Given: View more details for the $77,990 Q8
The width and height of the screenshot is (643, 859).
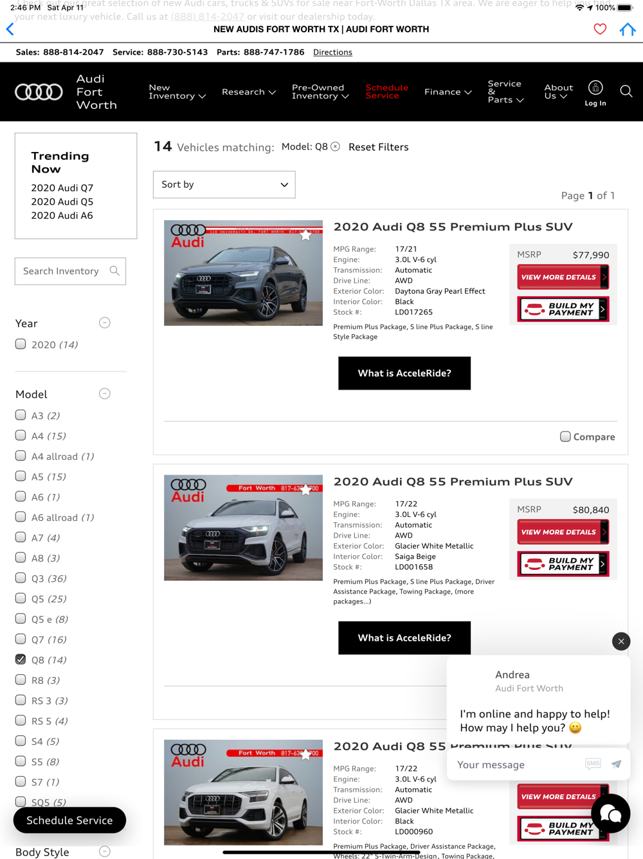Looking at the screenshot, I should pyautogui.click(x=563, y=278).
